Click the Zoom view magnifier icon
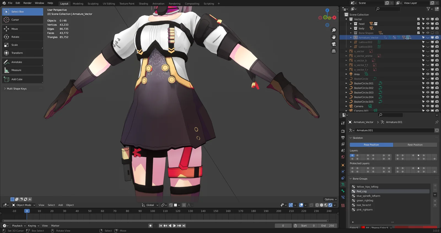Image resolution: width=441 pixels, height=233 pixels. click(x=334, y=30)
